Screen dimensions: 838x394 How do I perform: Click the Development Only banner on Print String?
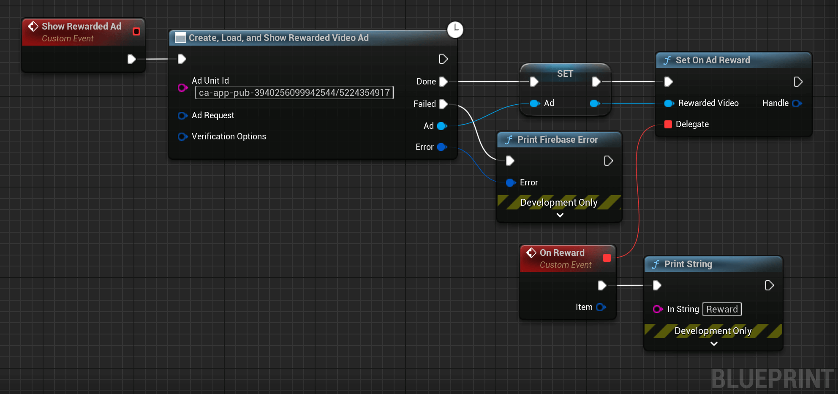tap(713, 331)
